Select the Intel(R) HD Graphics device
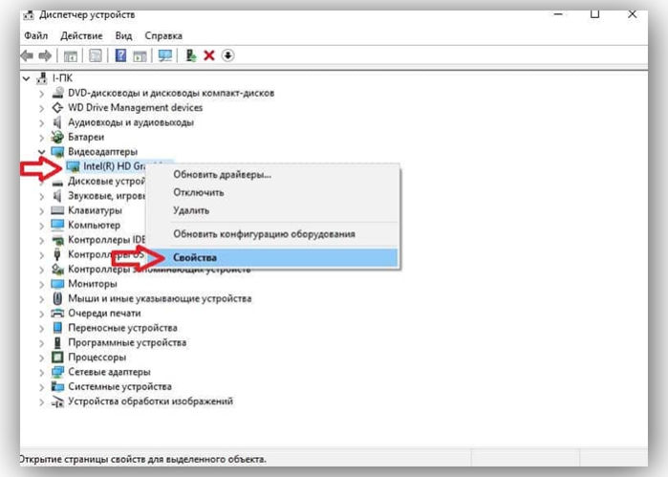 [x=114, y=166]
